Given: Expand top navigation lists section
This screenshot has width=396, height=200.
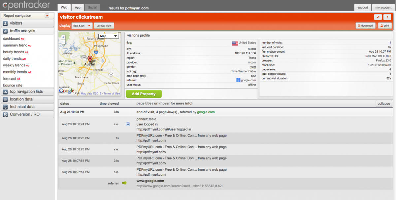Looking at the screenshot, I should [x=27, y=91].
